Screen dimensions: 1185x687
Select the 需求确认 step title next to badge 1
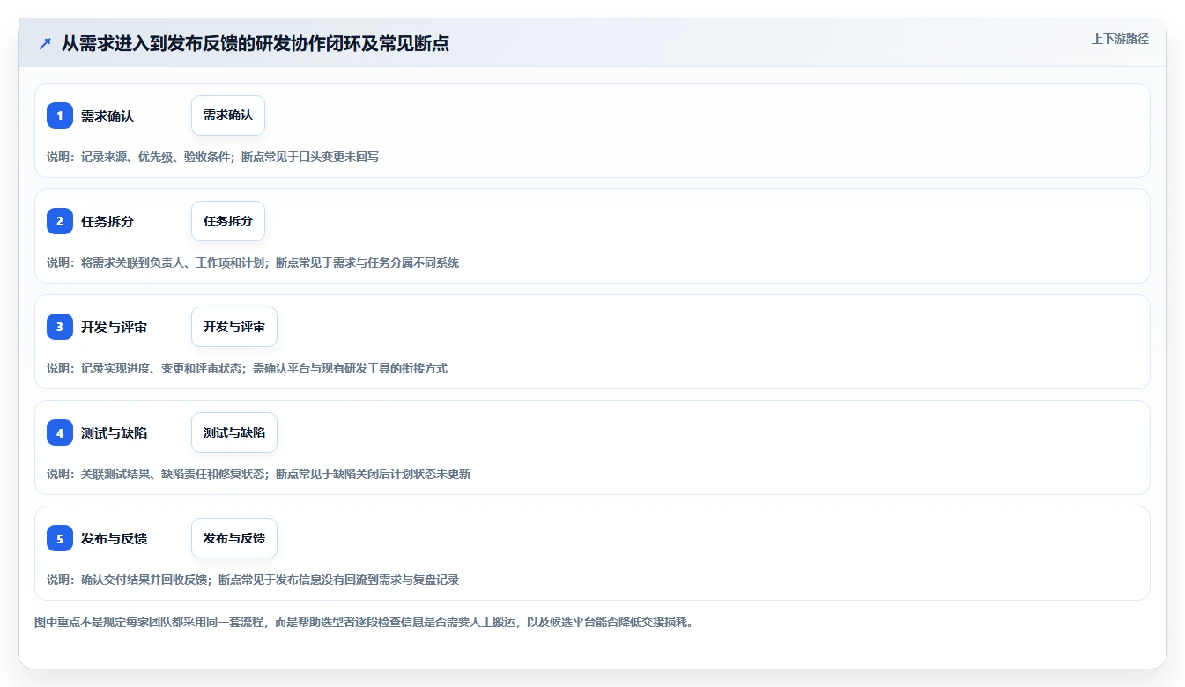point(107,115)
